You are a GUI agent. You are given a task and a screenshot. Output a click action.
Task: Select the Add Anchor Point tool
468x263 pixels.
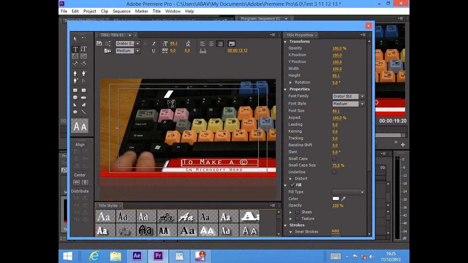(x=75, y=80)
